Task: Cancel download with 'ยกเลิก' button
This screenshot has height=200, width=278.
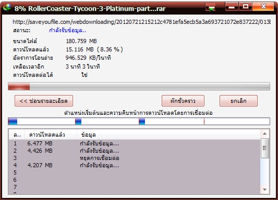Action: point(238,101)
